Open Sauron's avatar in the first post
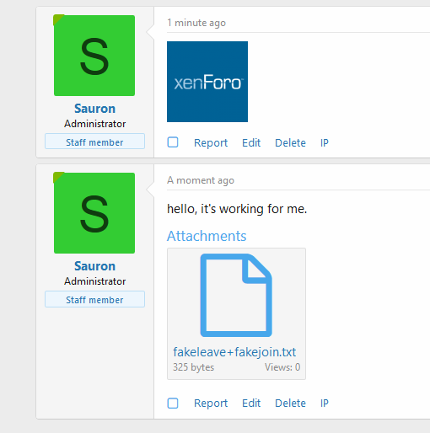 click(94, 56)
